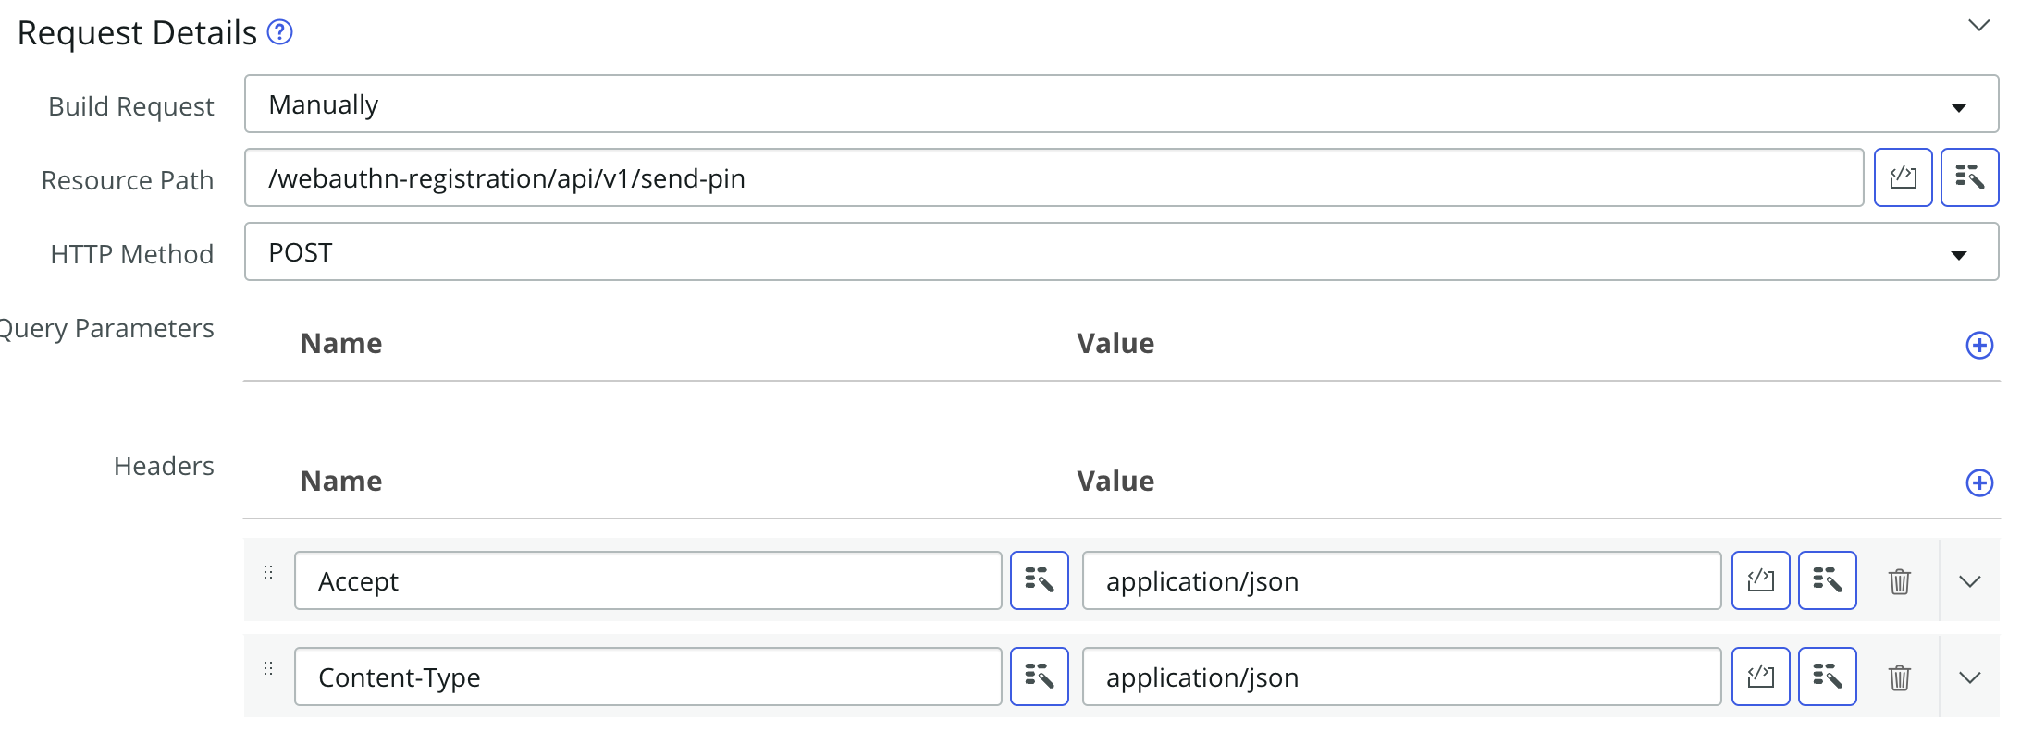This screenshot has width=2033, height=756.
Task: Click the Request Details heading
Action: [x=137, y=33]
